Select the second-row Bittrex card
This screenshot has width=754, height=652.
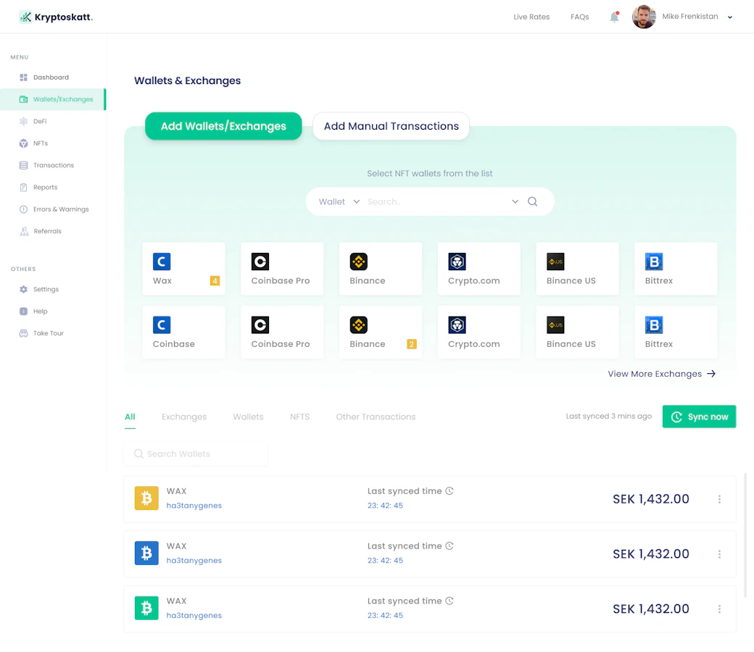point(676,332)
